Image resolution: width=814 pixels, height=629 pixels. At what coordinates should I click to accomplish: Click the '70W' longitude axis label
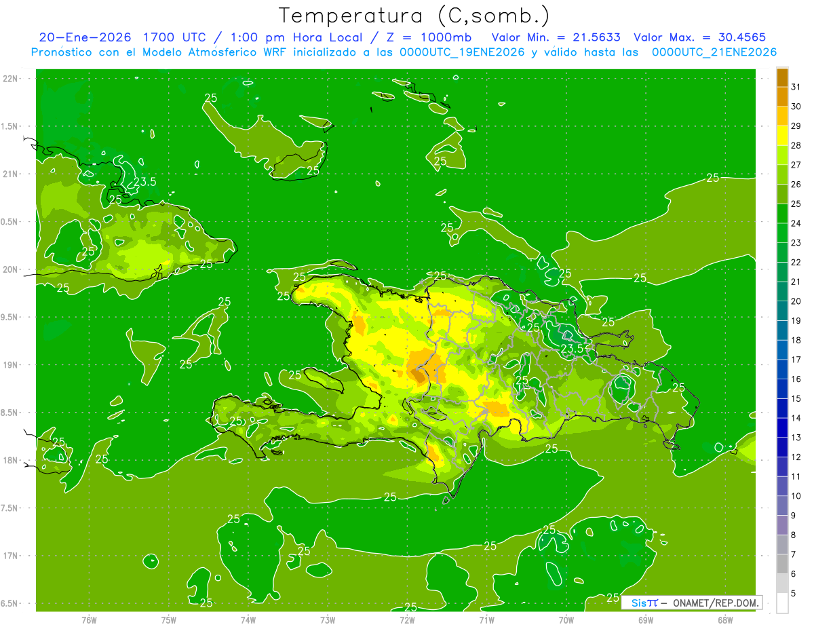point(566,620)
